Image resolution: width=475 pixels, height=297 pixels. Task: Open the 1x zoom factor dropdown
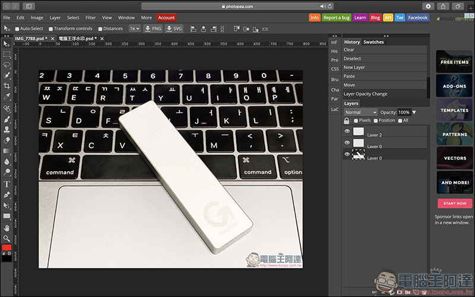tap(135, 29)
